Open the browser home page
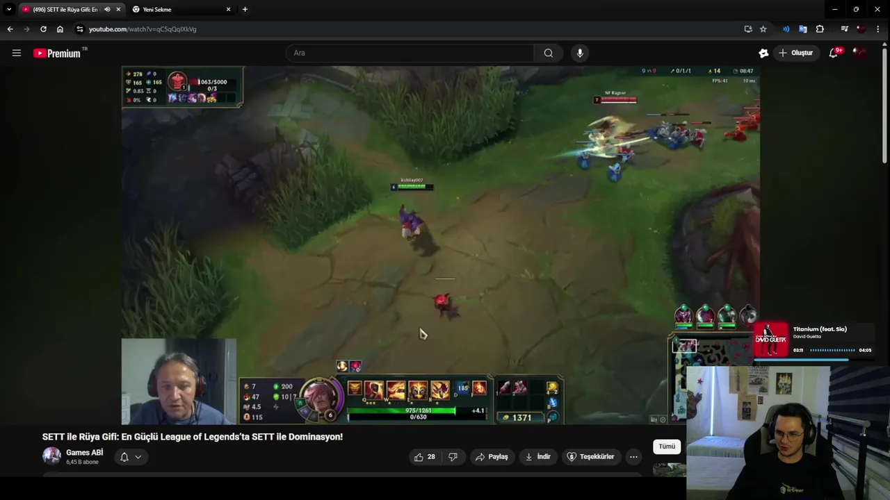 pyautogui.click(x=60, y=29)
